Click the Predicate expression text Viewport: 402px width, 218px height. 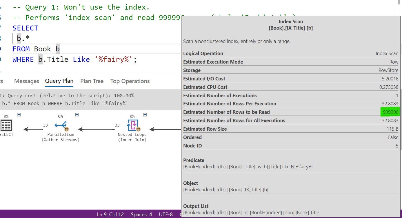click(248, 167)
